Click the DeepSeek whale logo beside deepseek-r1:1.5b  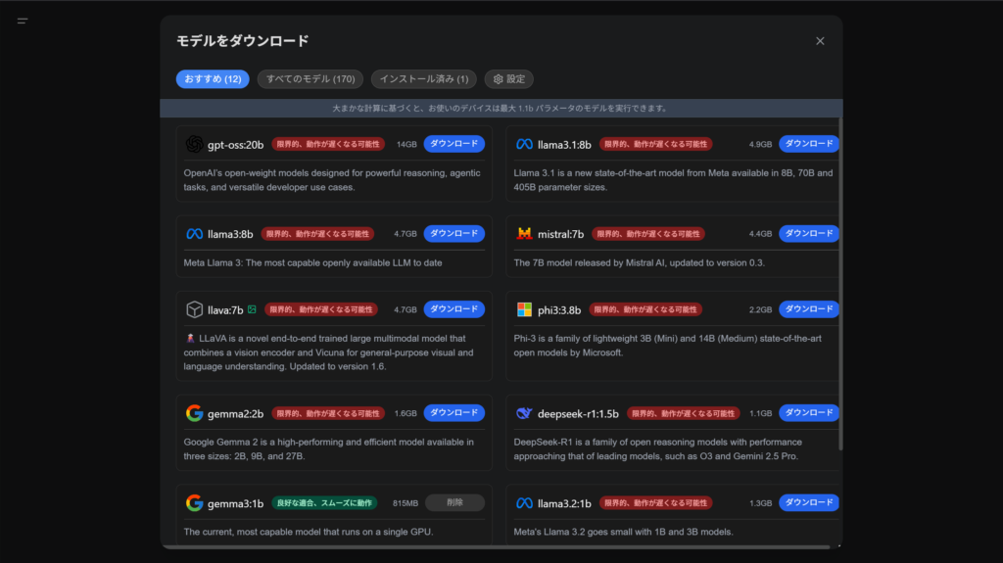point(524,413)
